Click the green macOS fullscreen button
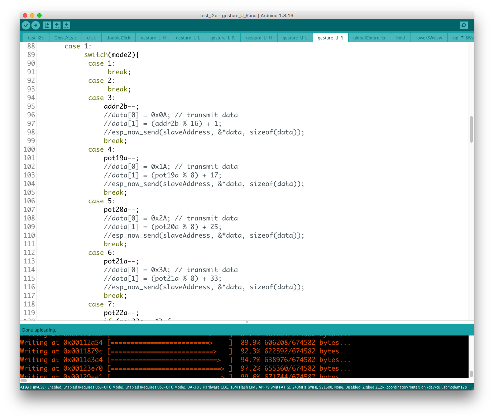 click(x=39, y=15)
